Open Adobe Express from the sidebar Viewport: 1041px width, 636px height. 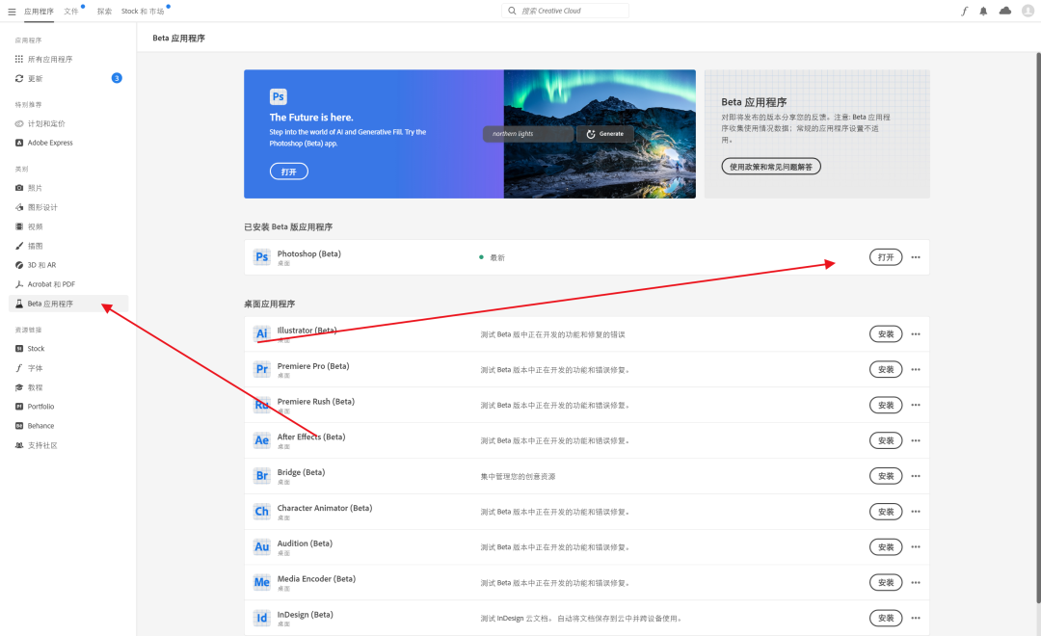tap(50, 142)
